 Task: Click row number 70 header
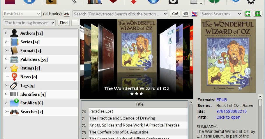pos(84,111)
